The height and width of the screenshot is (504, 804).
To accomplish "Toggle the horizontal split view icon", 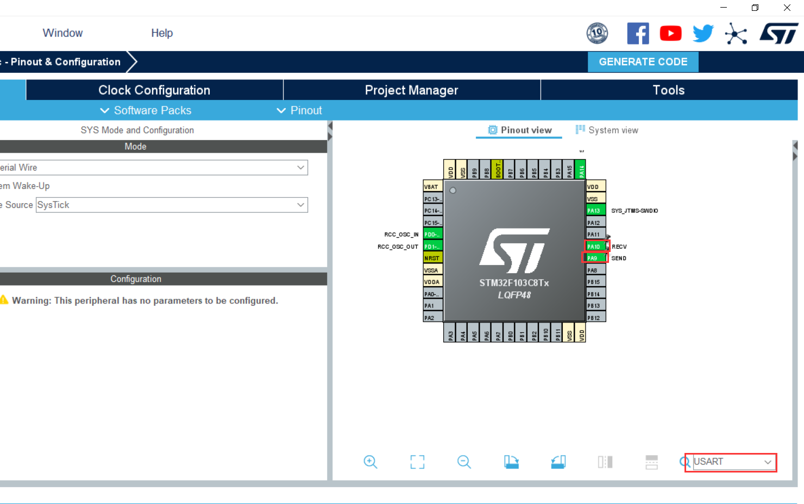I will click(652, 462).
